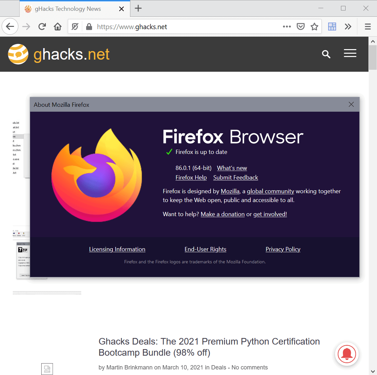Click get involved! link
The height and width of the screenshot is (375, 377).
pos(270,214)
